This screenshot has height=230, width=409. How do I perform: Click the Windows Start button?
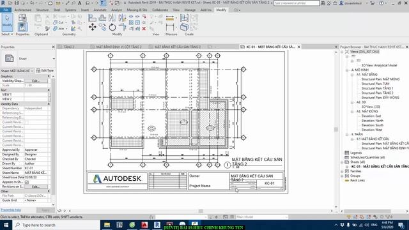click(6, 225)
